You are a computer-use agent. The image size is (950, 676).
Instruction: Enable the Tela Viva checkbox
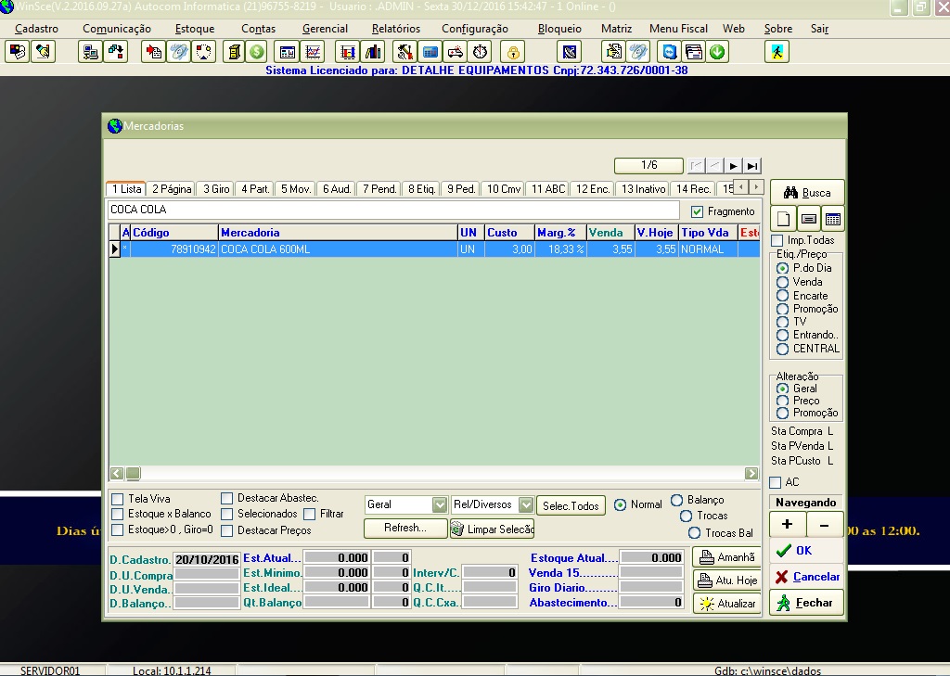pyautogui.click(x=118, y=499)
